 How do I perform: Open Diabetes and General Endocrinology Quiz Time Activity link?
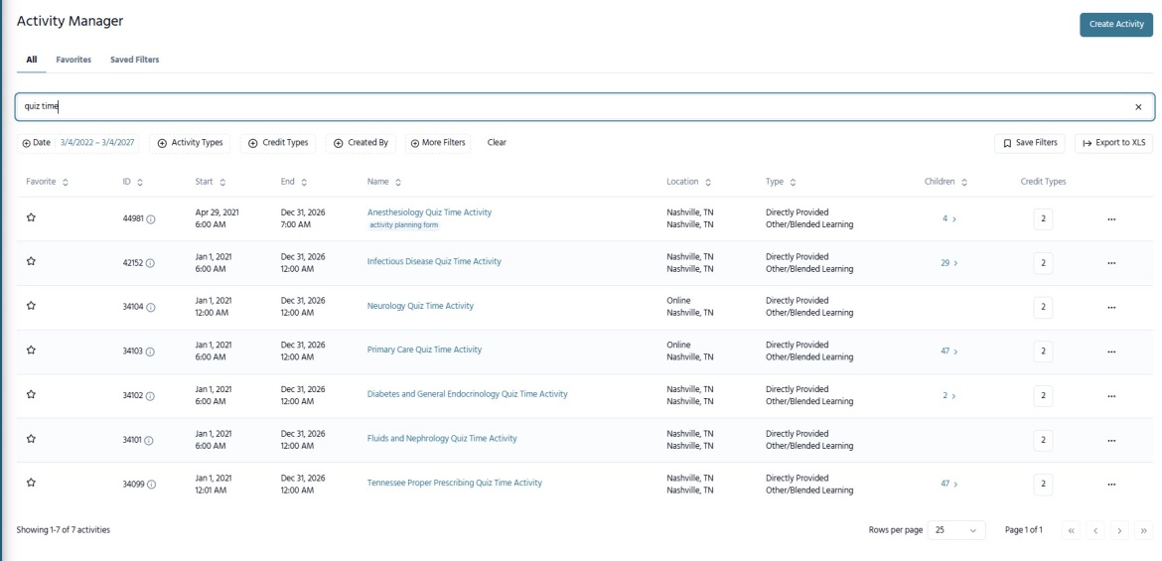click(x=467, y=394)
